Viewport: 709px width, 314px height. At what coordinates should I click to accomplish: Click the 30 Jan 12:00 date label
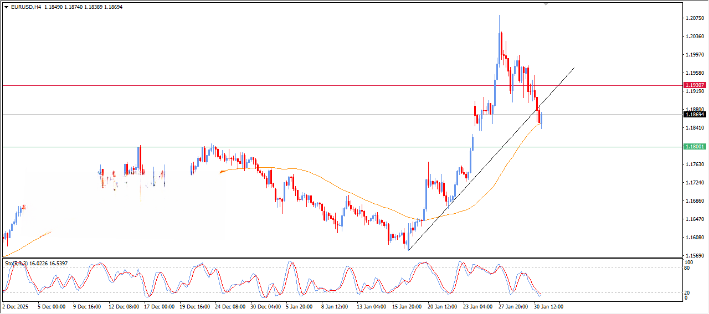click(548, 306)
